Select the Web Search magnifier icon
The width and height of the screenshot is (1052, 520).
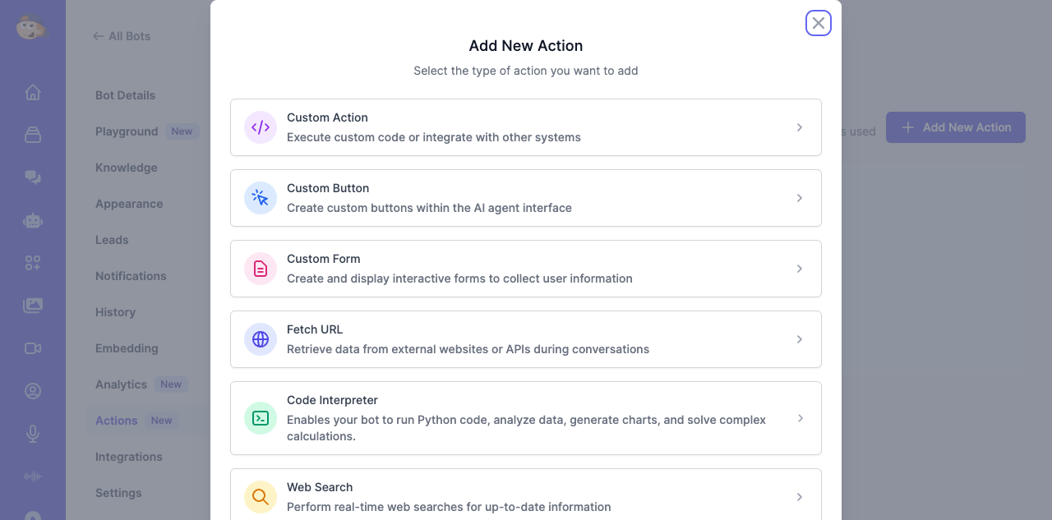(260, 497)
